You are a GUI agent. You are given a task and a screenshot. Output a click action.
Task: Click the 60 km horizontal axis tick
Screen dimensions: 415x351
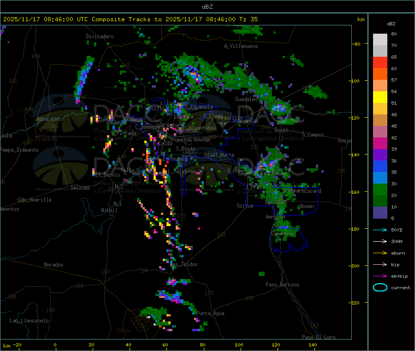(x=165, y=345)
